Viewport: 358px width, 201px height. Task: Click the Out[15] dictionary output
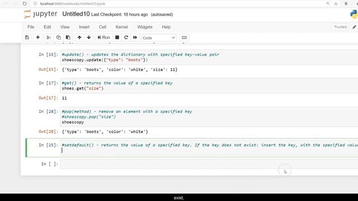(120, 70)
